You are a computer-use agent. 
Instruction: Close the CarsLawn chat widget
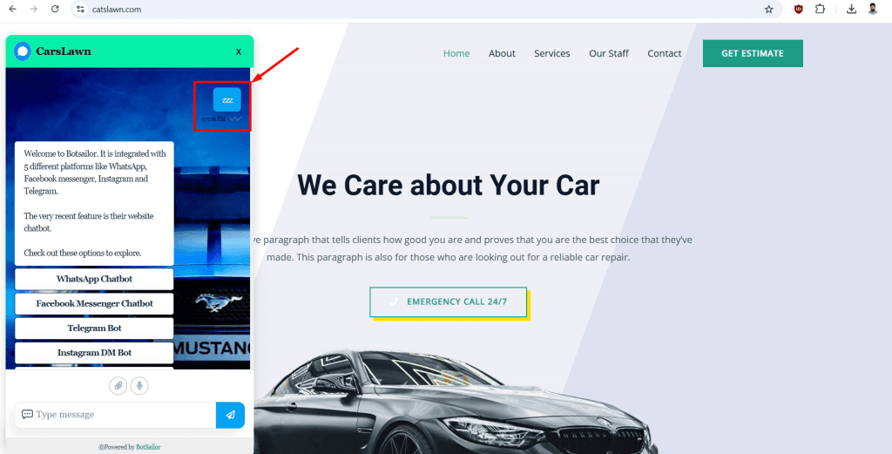239,51
